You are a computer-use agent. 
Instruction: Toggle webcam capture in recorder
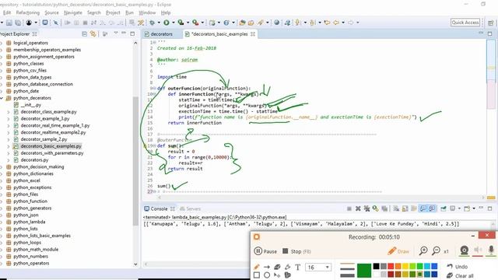[464, 250]
